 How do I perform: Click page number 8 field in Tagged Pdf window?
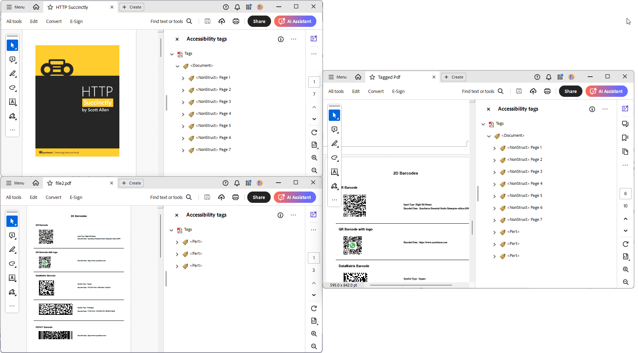626,194
